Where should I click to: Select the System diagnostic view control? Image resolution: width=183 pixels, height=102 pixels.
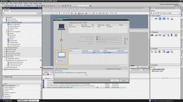(x=168, y=52)
